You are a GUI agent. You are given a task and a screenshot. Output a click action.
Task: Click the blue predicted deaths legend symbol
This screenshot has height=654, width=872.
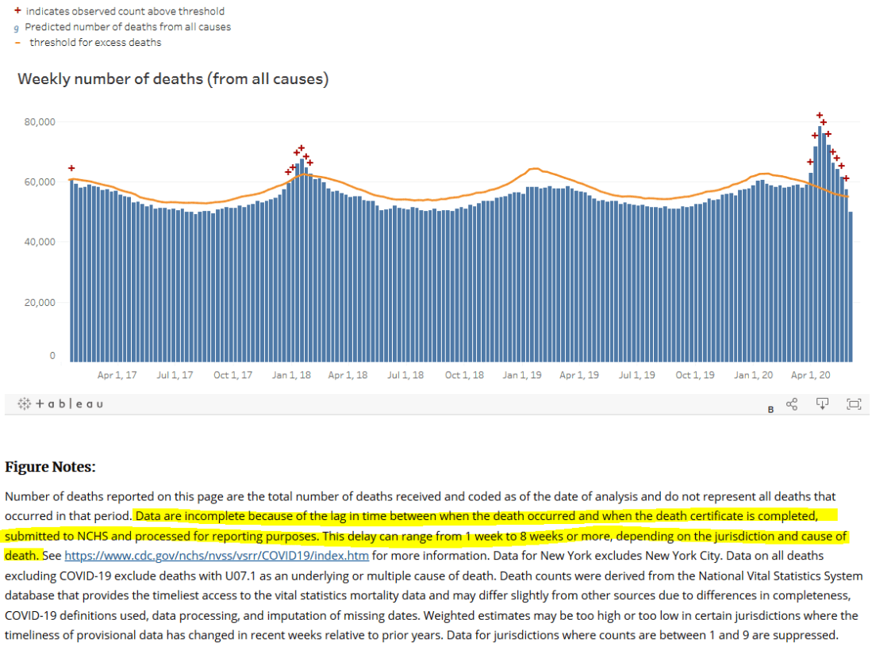pos(17,28)
